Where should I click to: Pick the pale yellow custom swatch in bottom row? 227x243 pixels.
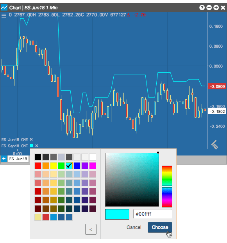[x=38, y=217]
